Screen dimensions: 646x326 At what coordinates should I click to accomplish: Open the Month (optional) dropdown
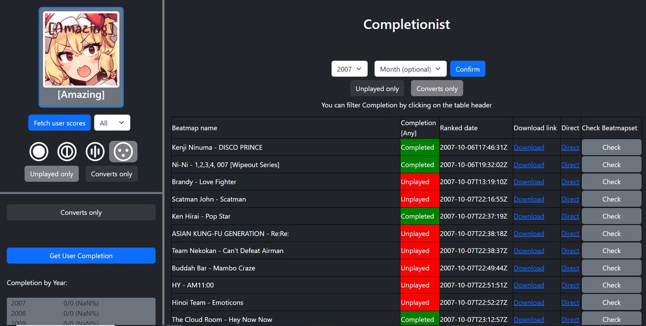coord(410,69)
